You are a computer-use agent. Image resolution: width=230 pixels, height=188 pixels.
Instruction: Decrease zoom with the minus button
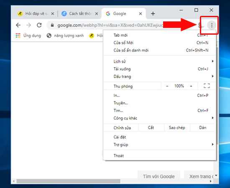pos(167,86)
